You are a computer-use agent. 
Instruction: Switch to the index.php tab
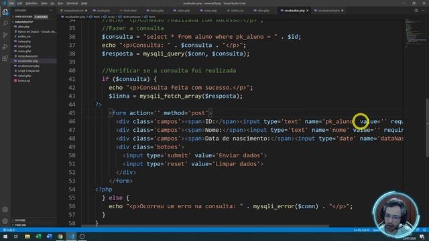(x=210, y=11)
